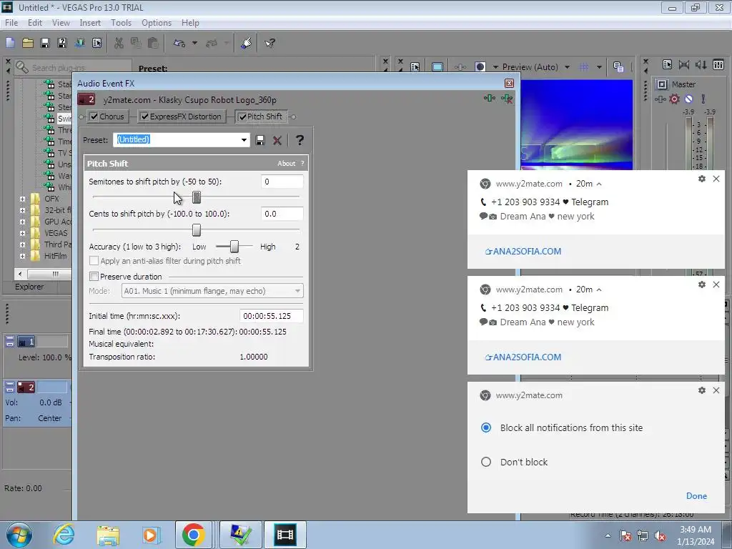The image size is (732, 549).
Task: Click the Open folder toolbar icon
Action: pos(28,44)
